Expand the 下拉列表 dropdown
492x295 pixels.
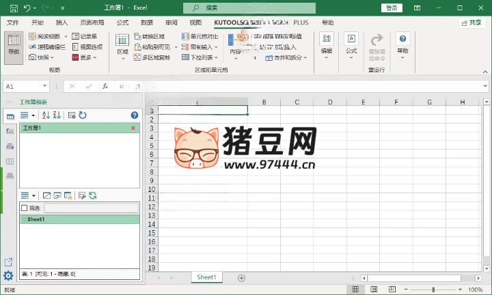click(x=216, y=57)
